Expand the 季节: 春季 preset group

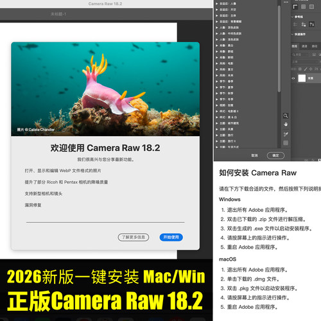216,82
